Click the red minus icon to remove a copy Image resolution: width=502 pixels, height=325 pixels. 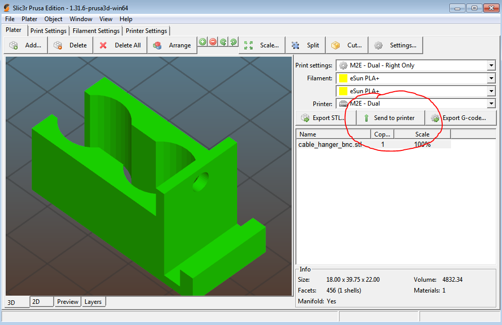(x=213, y=42)
